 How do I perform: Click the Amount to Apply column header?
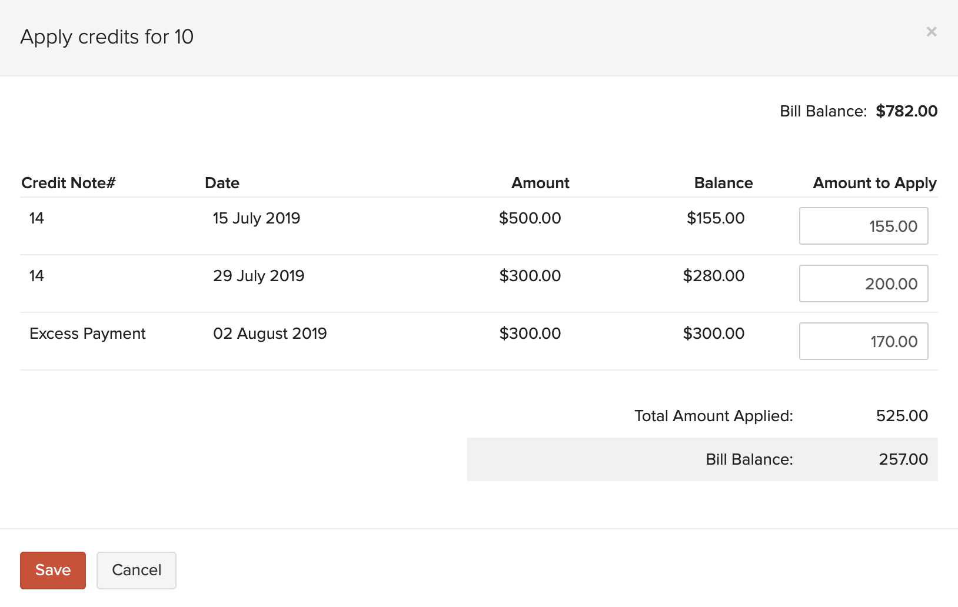(874, 183)
